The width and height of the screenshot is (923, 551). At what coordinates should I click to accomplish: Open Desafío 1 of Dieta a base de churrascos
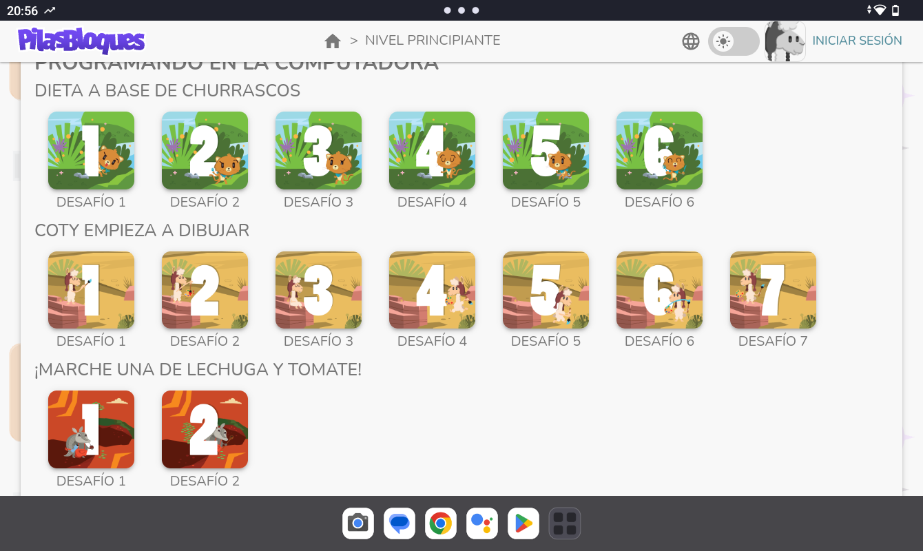91,151
